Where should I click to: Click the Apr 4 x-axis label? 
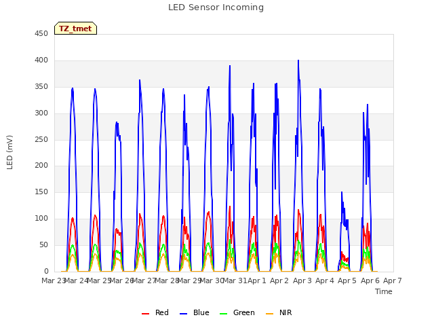(325, 280)
